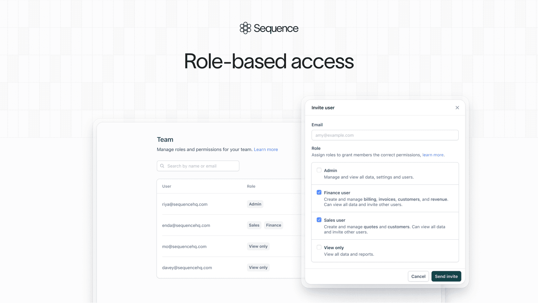Open the riya@sequencehq.com user row
Viewport: 538px width, 303px height.
click(185, 204)
